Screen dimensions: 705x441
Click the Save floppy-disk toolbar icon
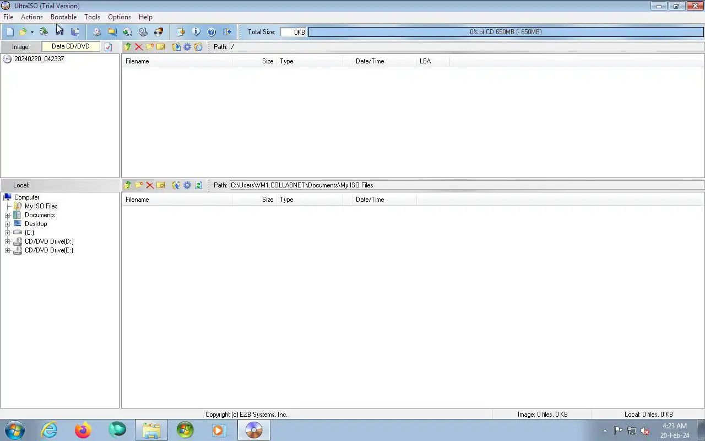point(59,32)
